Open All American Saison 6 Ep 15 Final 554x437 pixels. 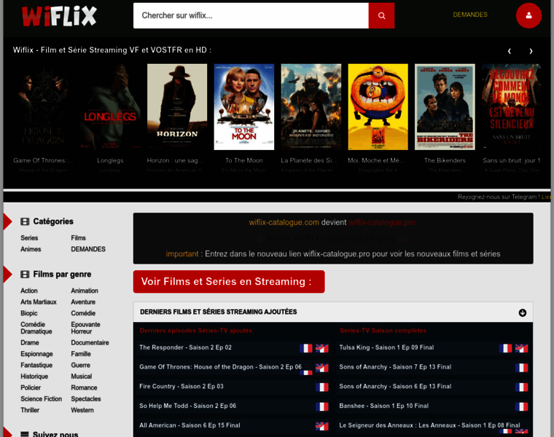click(190, 425)
